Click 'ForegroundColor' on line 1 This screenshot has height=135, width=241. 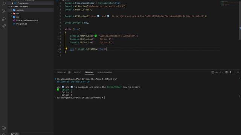point(85,3)
